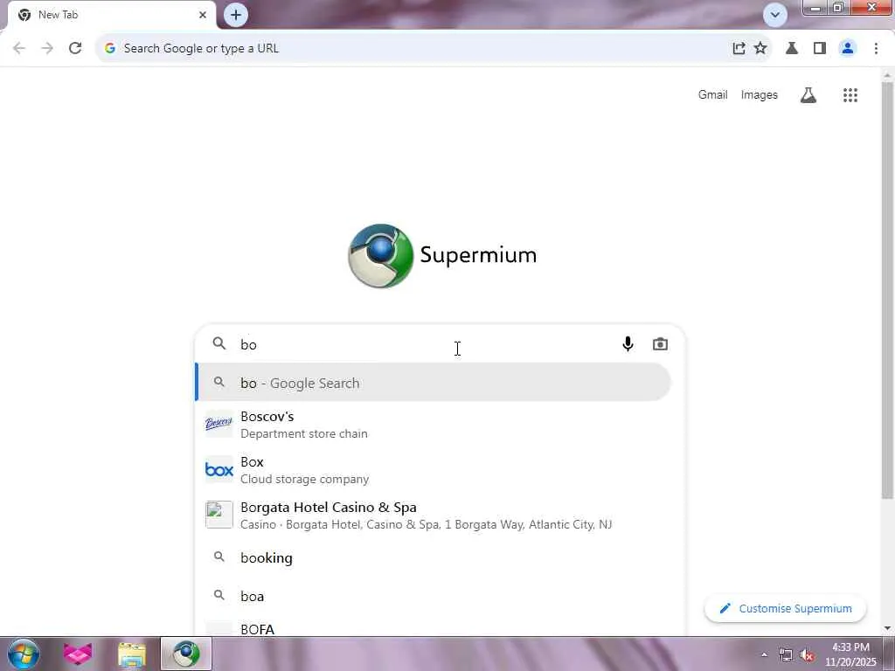Click the Supermium logo
This screenshot has height=671, width=895.
click(442, 256)
